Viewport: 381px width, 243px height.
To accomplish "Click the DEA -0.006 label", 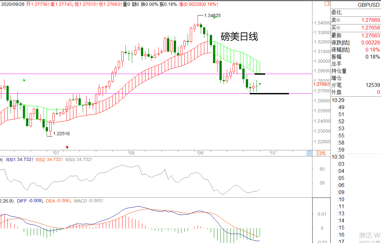I will [59, 201].
